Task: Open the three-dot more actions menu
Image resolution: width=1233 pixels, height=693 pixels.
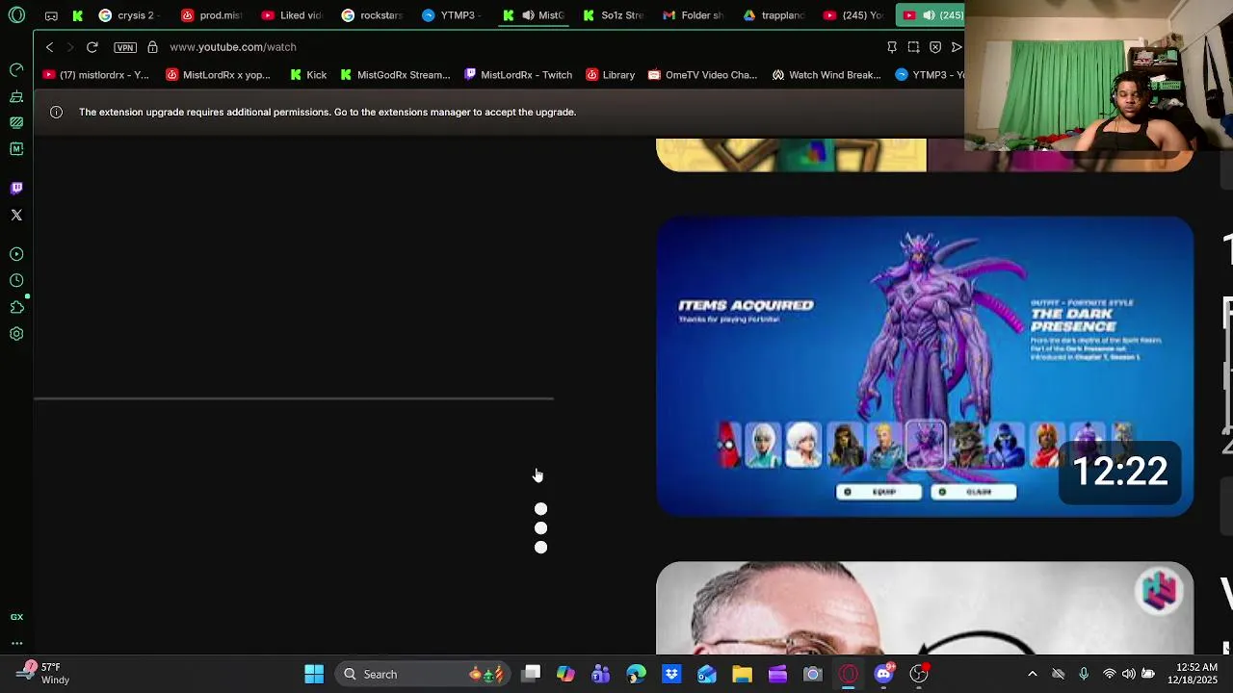Action: point(540,528)
